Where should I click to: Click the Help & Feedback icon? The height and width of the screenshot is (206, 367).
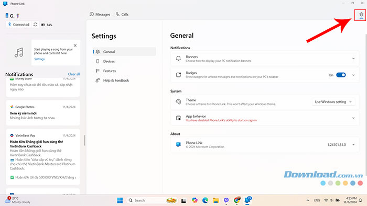(x=98, y=80)
